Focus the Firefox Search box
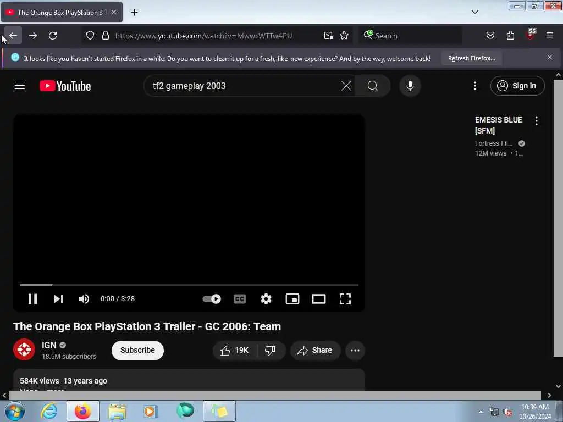The height and width of the screenshot is (422, 563). click(x=411, y=36)
